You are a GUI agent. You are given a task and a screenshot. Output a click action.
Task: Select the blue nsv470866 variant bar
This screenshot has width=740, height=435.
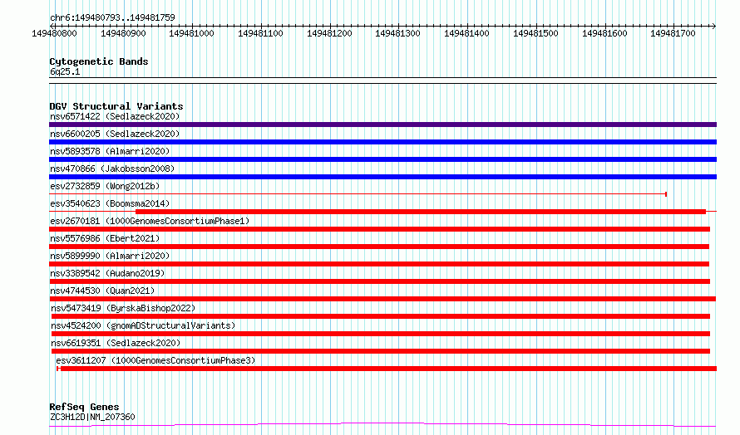tap(382, 177)
